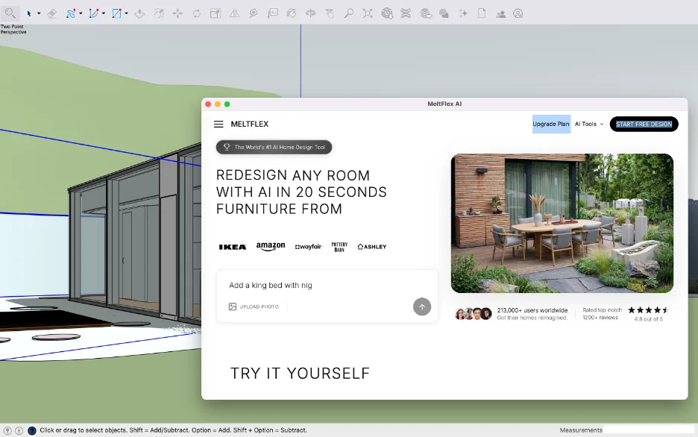Click the outdoor patio design image
Viewport: 698px width, 437px height.
click(x=562, y=224)
